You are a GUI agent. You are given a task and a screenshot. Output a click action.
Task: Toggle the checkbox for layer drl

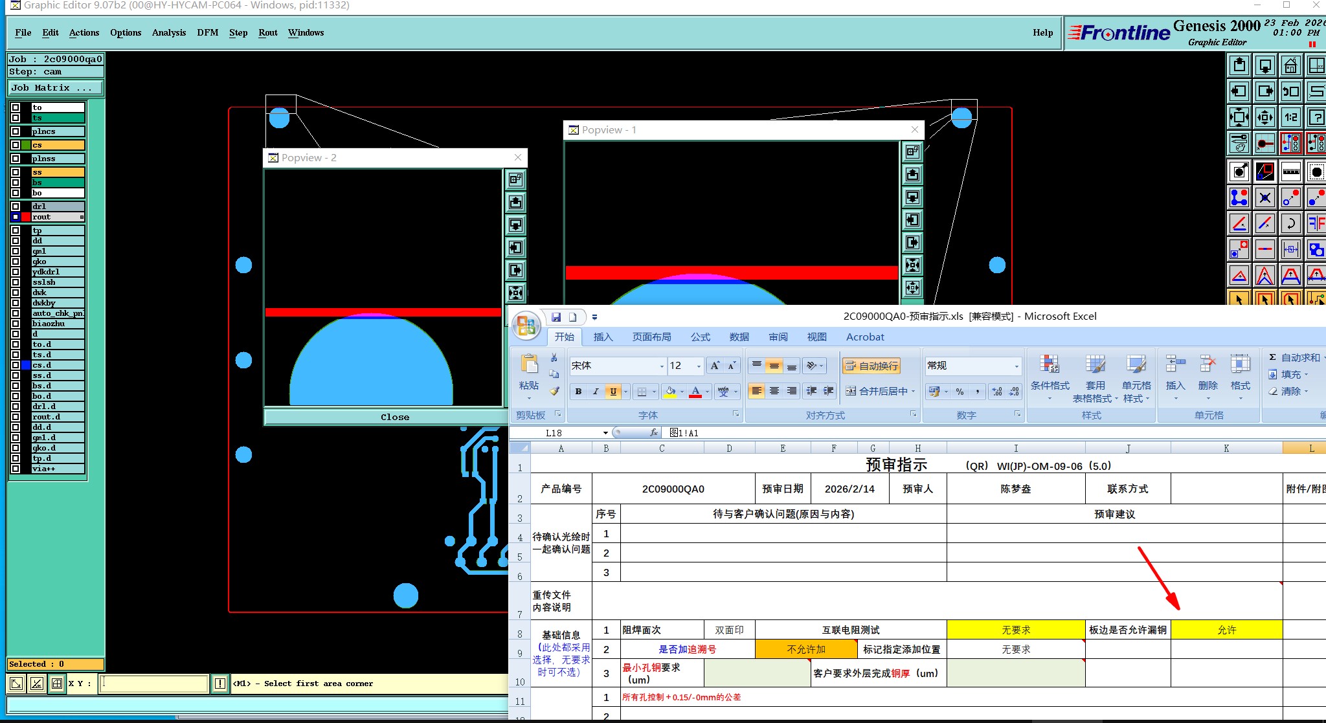16,206
